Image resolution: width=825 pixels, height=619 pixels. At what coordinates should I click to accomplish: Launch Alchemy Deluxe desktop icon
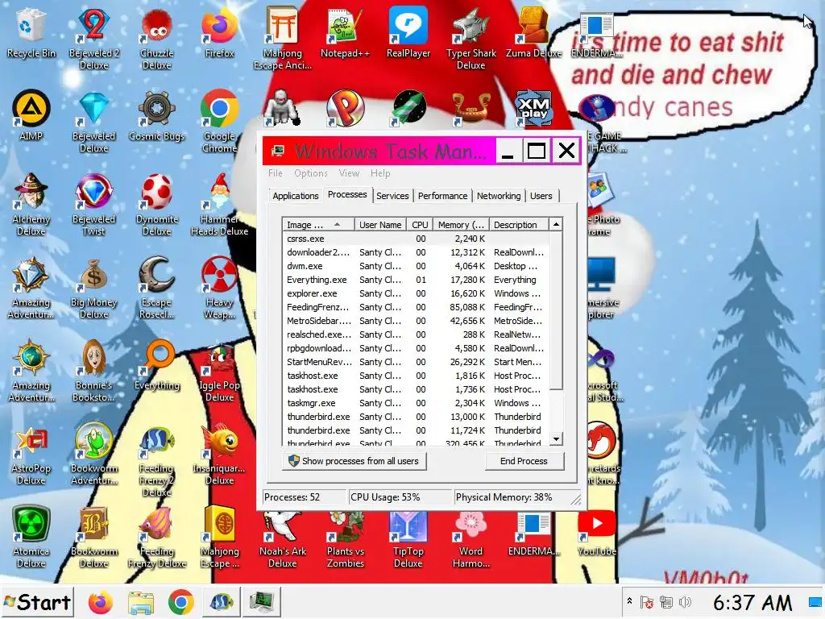[x=31, y=204]
